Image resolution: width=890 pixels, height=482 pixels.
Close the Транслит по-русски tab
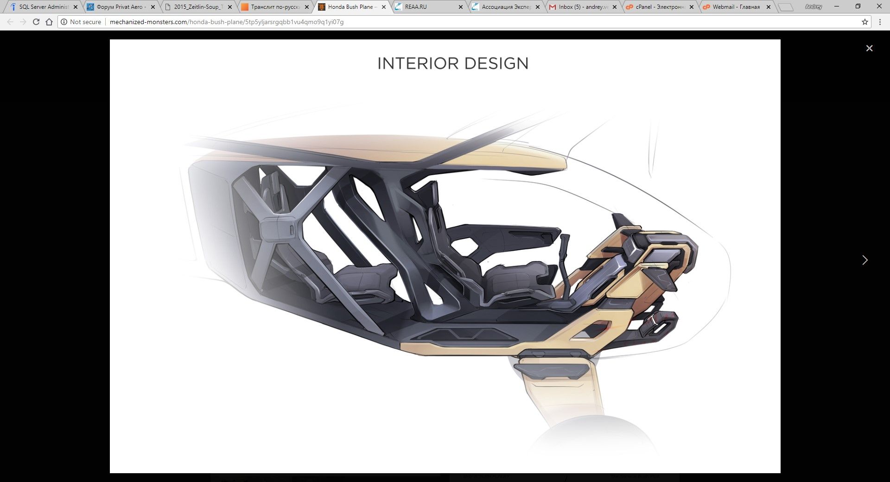pos(306,7)
